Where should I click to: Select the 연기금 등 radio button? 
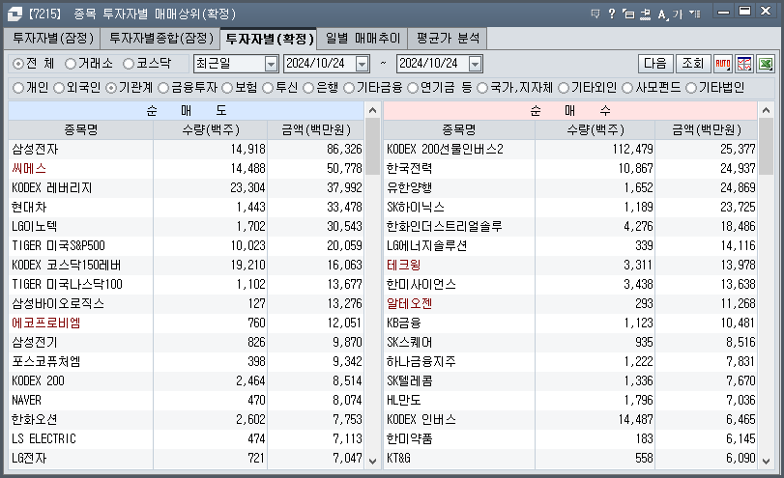pos(413,88)
